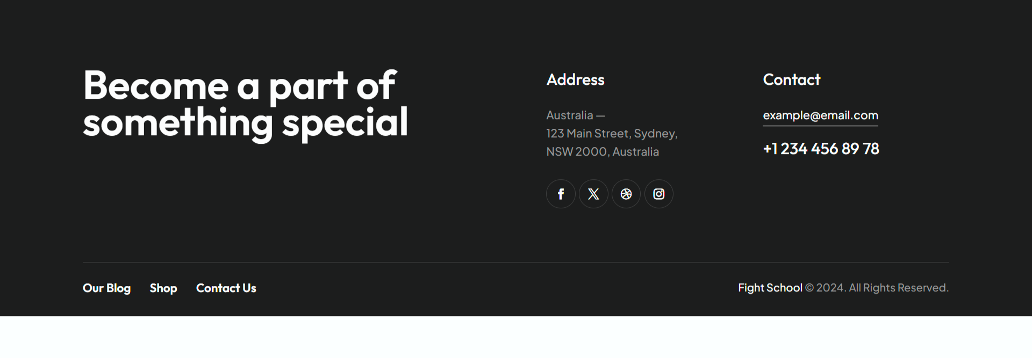Screen dimensions: 1032x358
Task: Click the "123 Main Street, Sydney," text
Action: 612,134
